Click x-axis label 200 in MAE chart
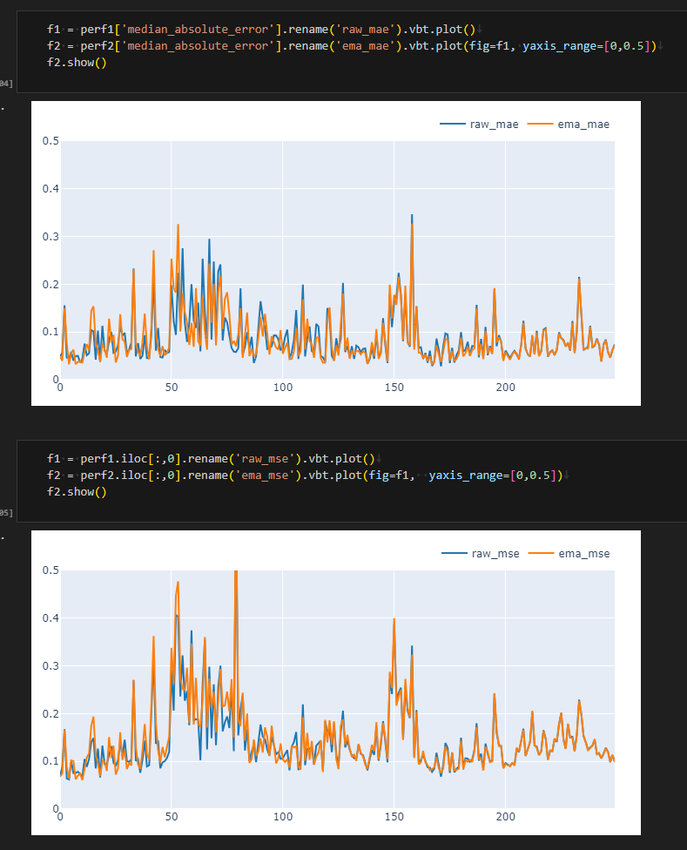This screenshot has width=687, height=850. pyautogui.click(x=506, y=387)
